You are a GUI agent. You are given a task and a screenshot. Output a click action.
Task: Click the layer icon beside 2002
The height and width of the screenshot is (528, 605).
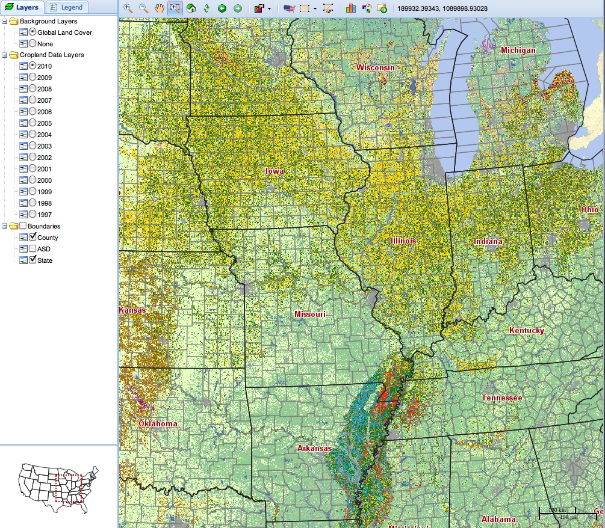pos(23,158)
